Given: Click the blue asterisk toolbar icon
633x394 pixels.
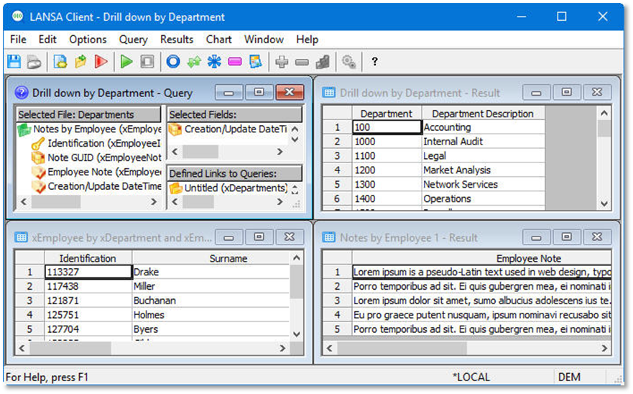Looking at the screenshot, I should pyautogui.click(x=214, y=62).
